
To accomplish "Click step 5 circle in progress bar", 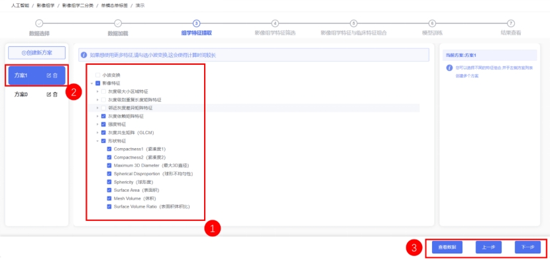I will 354,23.
